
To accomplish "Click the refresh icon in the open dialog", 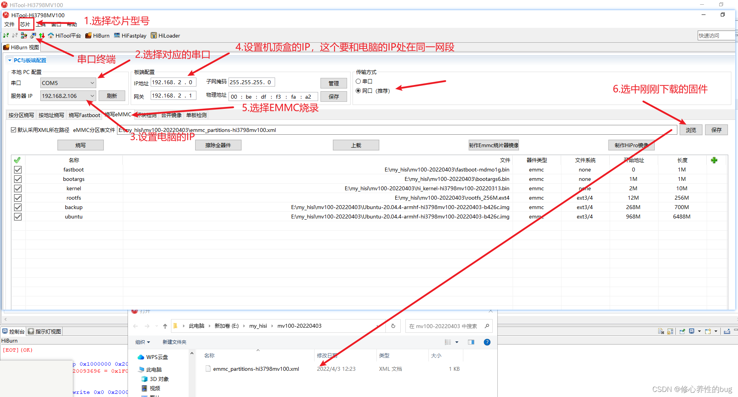I will click(x=393, y=326).
